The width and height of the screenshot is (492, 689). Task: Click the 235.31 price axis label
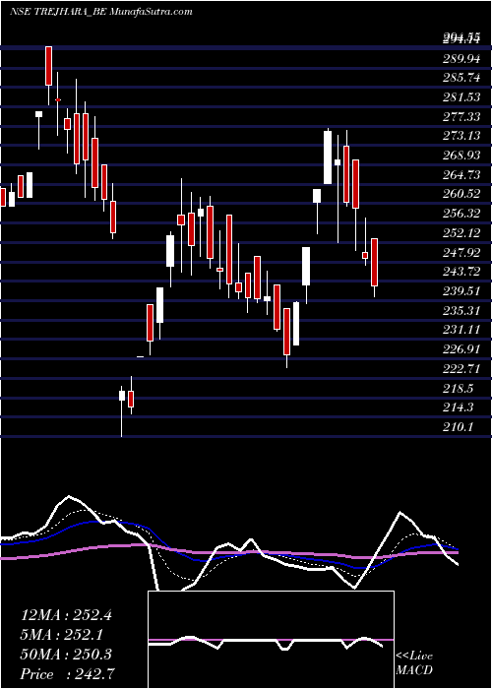click(x=461, y=311)
